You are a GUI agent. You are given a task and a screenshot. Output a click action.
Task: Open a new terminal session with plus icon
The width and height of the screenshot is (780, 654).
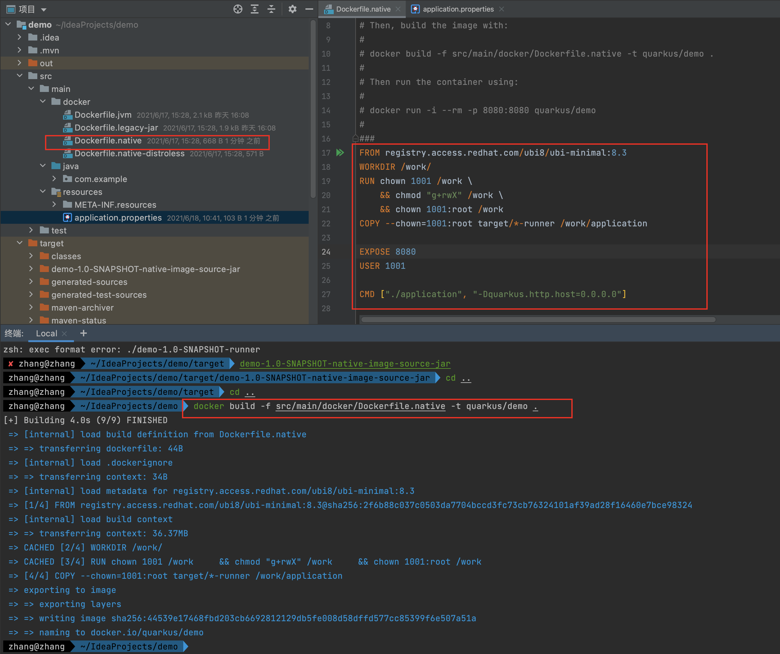click(x=83, y=333)
